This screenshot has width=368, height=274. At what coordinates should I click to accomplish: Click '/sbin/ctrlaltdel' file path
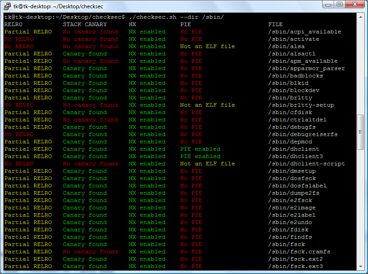coord(297,120)
